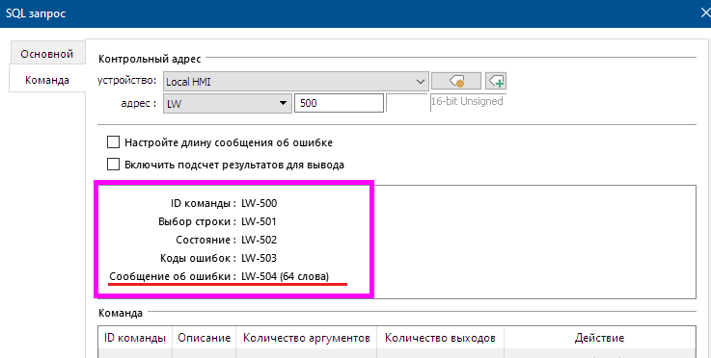Viewport: 711px width, 358px height.
Task: Click the Действие column header
Action: pos(599,338)
